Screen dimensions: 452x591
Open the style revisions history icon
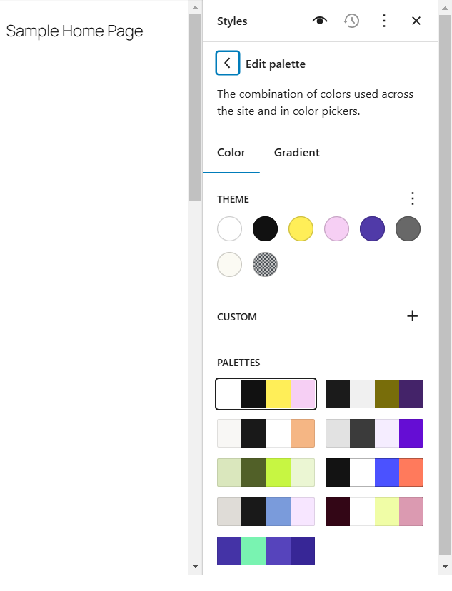click(351, 21)
